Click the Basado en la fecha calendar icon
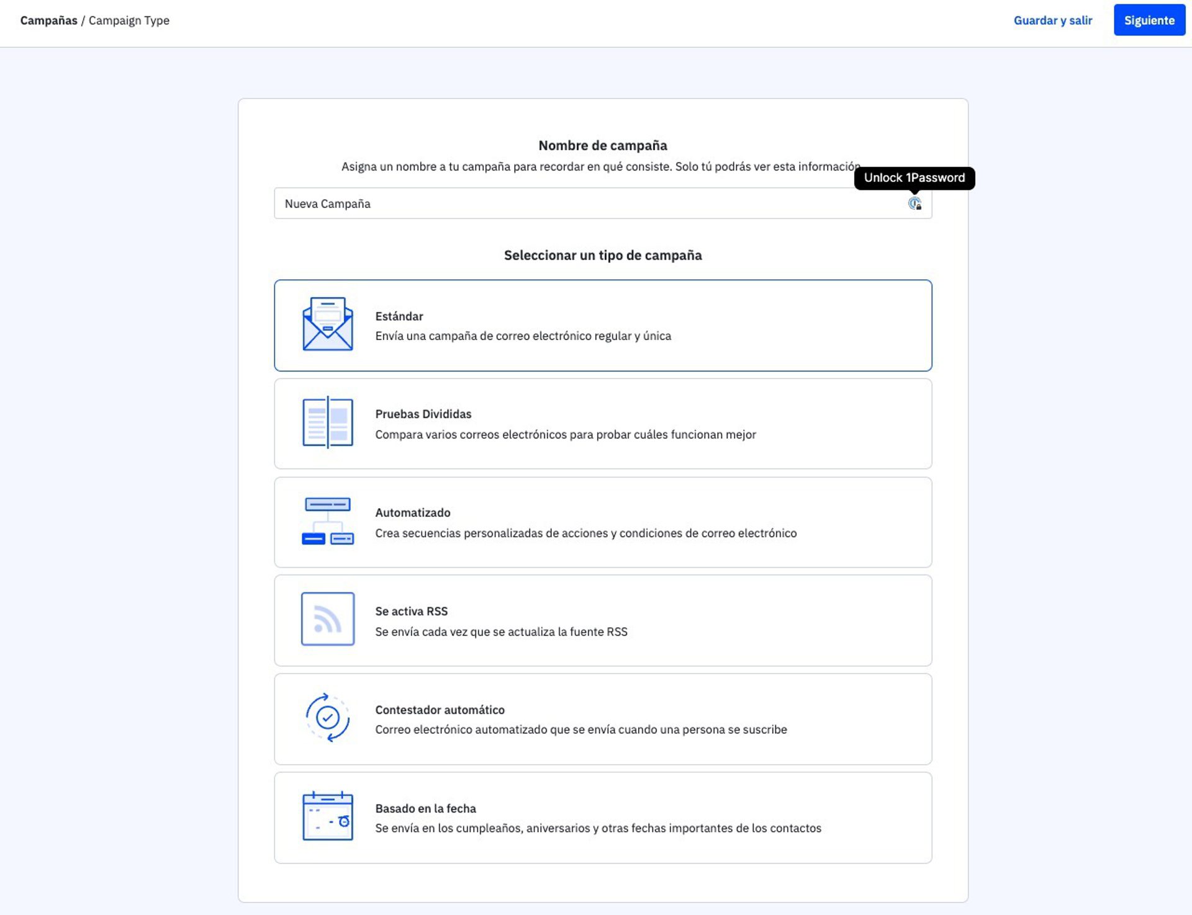This screenshot has height=915, width=1192. coord(327,816)
